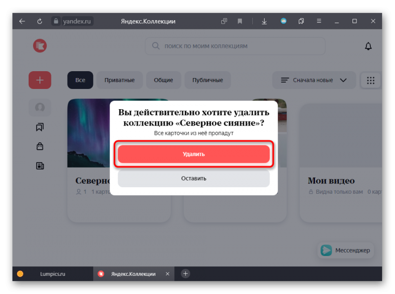Screen dimensions: 395x294
Task: Reload the page with the refresh icon
Action: (39, 21)
